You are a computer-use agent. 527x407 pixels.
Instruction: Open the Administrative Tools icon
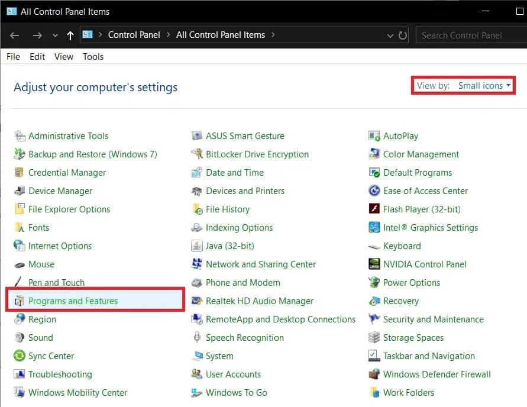tap(20, 136)
